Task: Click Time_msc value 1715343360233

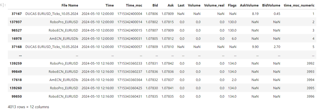Action: coord(130,63)
